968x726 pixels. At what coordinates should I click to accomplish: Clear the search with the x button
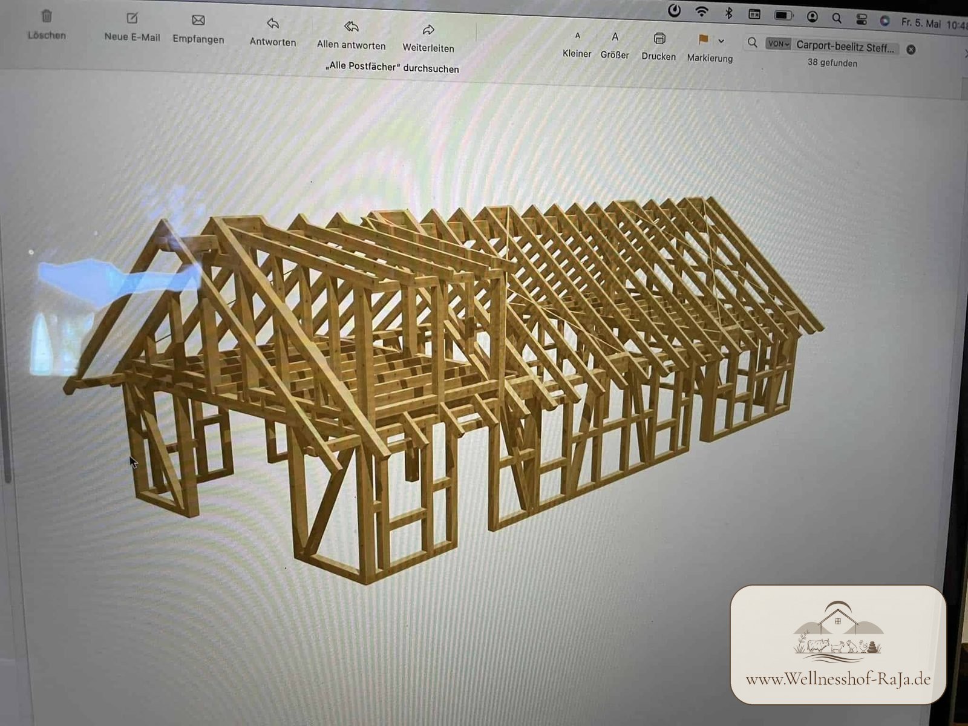[911, 50]
